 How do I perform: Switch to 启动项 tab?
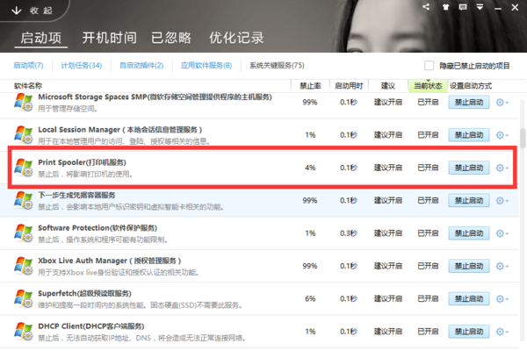click(x=41, y=38)
